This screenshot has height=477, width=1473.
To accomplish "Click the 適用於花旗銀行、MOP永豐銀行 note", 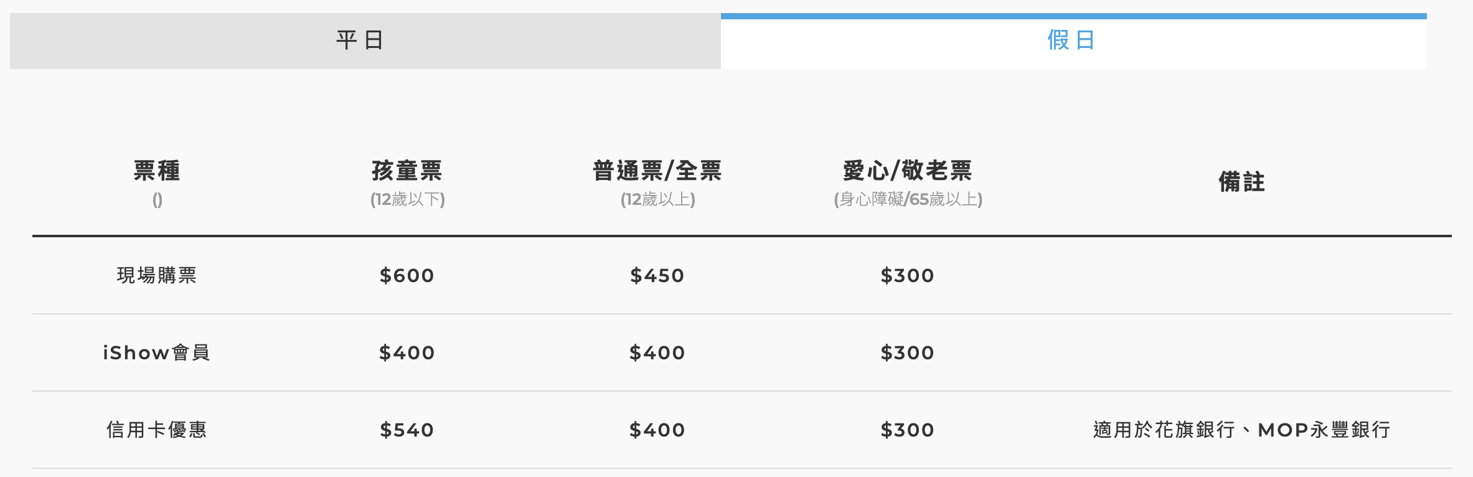I will point(1241,430).
